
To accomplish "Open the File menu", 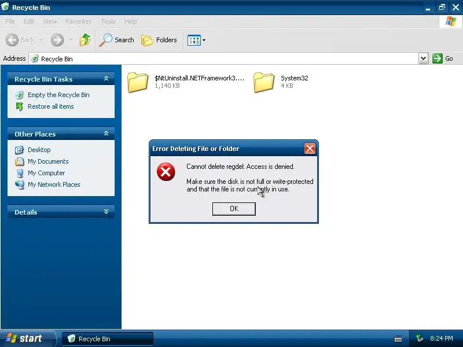I will (x=10, y=21).
